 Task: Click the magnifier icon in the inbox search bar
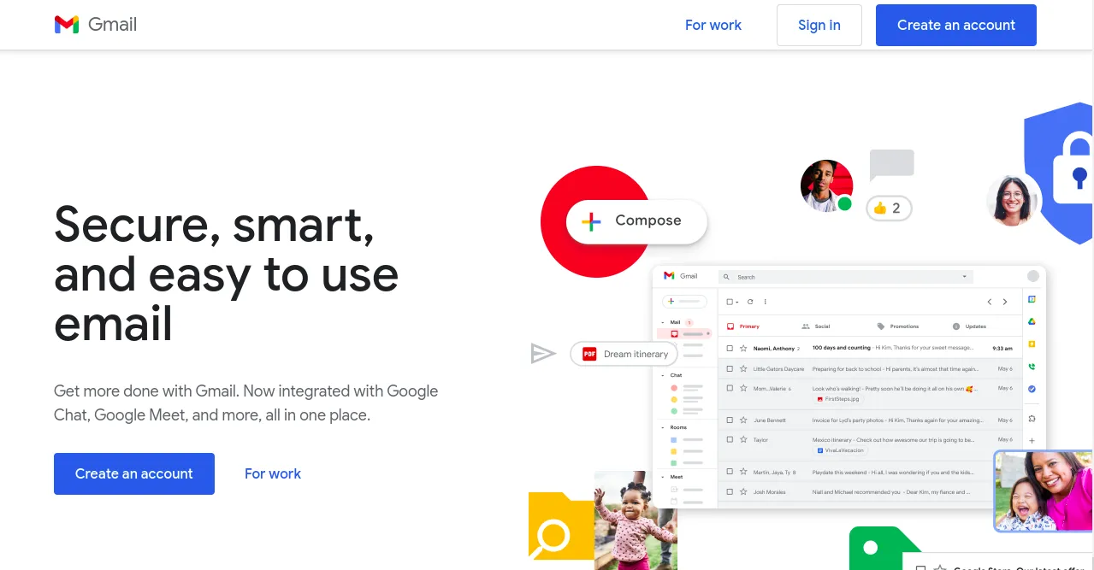(x=726, y=277)
